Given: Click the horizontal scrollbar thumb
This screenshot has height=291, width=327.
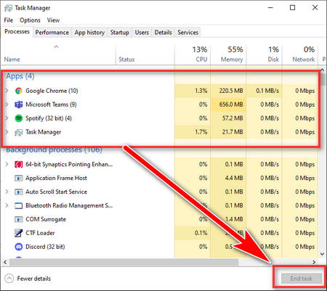Looking at the screenshot, I should 124,262.
